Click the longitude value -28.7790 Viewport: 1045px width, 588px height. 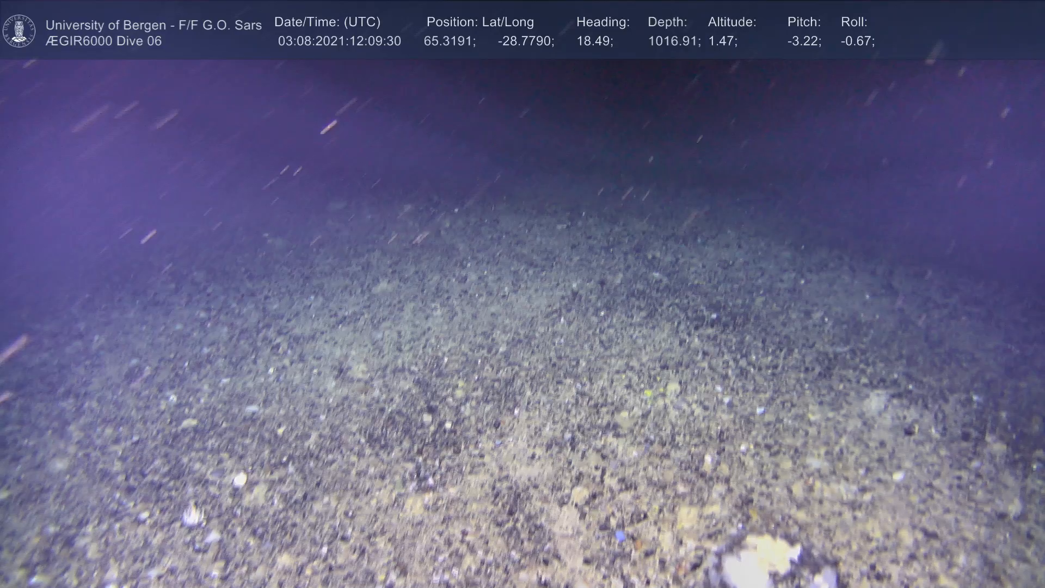(526, 41)
